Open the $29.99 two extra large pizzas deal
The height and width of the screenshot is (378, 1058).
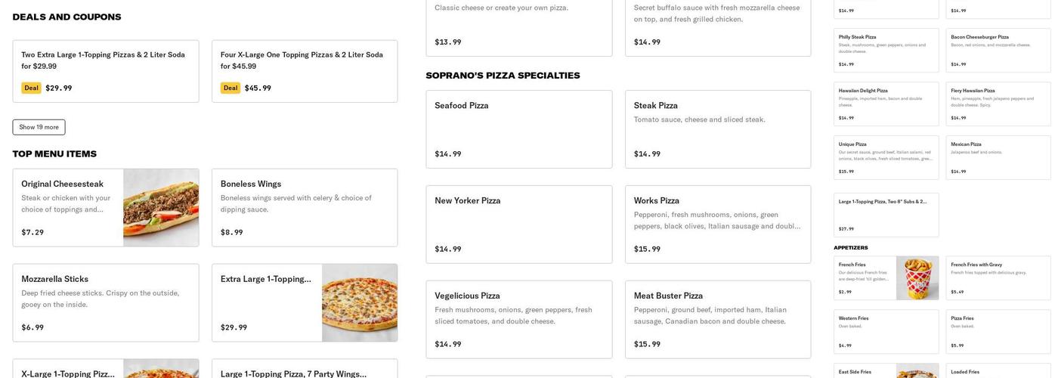(x=106, y=71)
